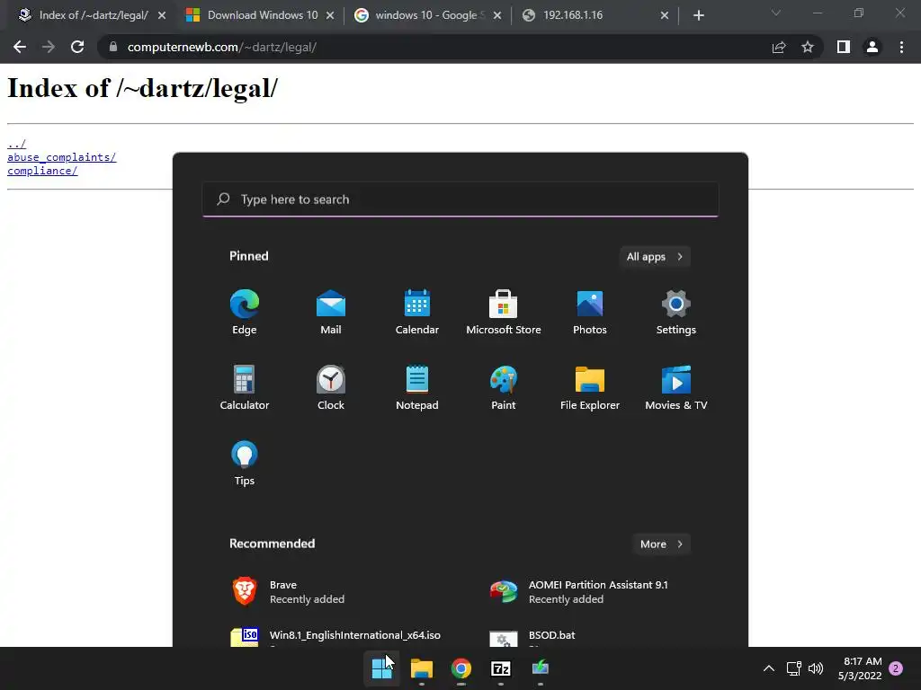Switch to Index of /~dartz/legal/ tab
Image resolution: width=921 pixels, height=690 pixels.
tap(94, 15)
